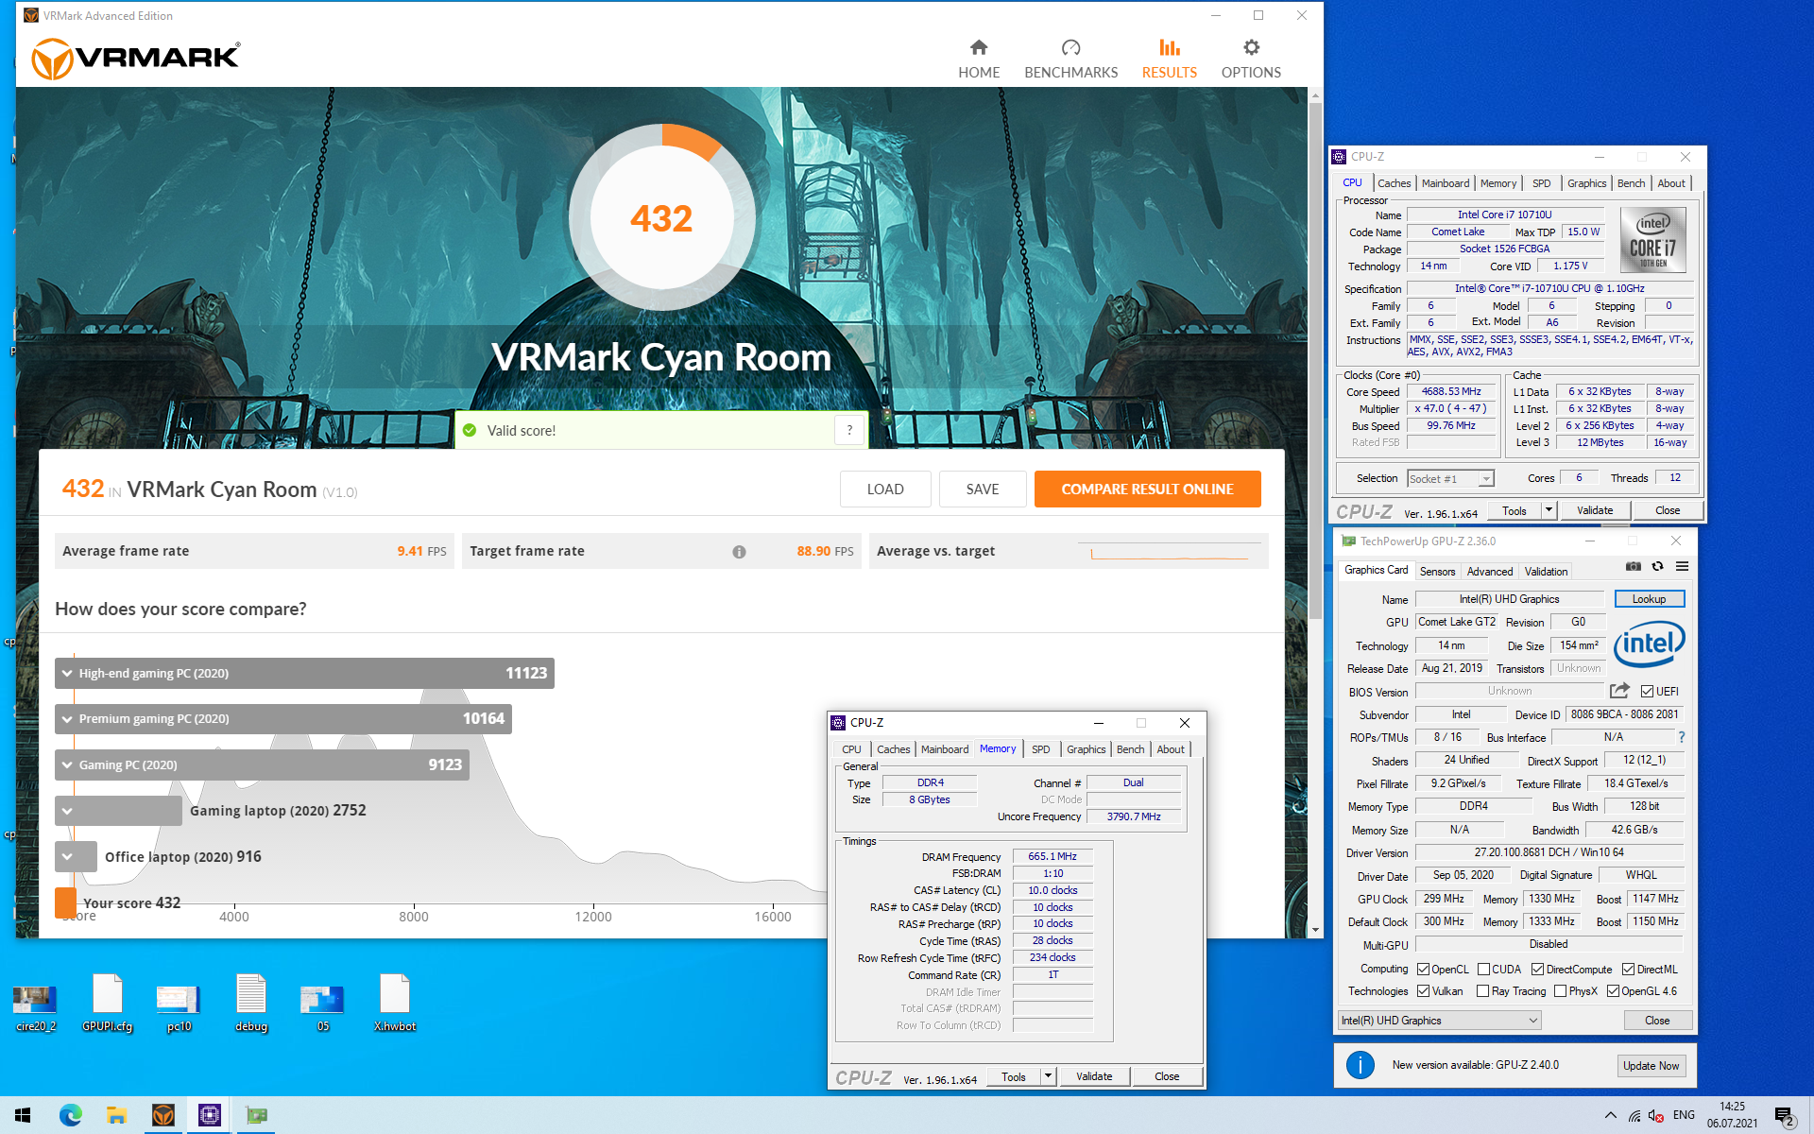Switch to Caches tab in CPU-Z CPU window
Image resolution: width=1814 pixels, height=1134 pixels.
(1394, 183)
